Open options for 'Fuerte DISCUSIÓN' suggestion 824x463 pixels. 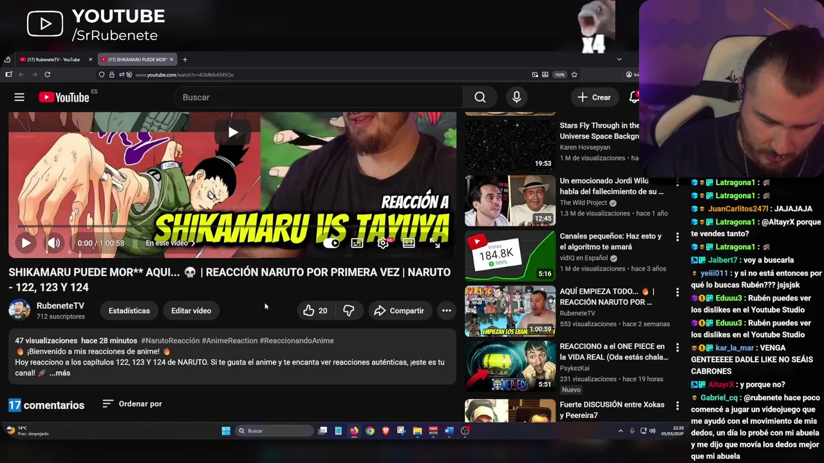[x=677, y=405]
